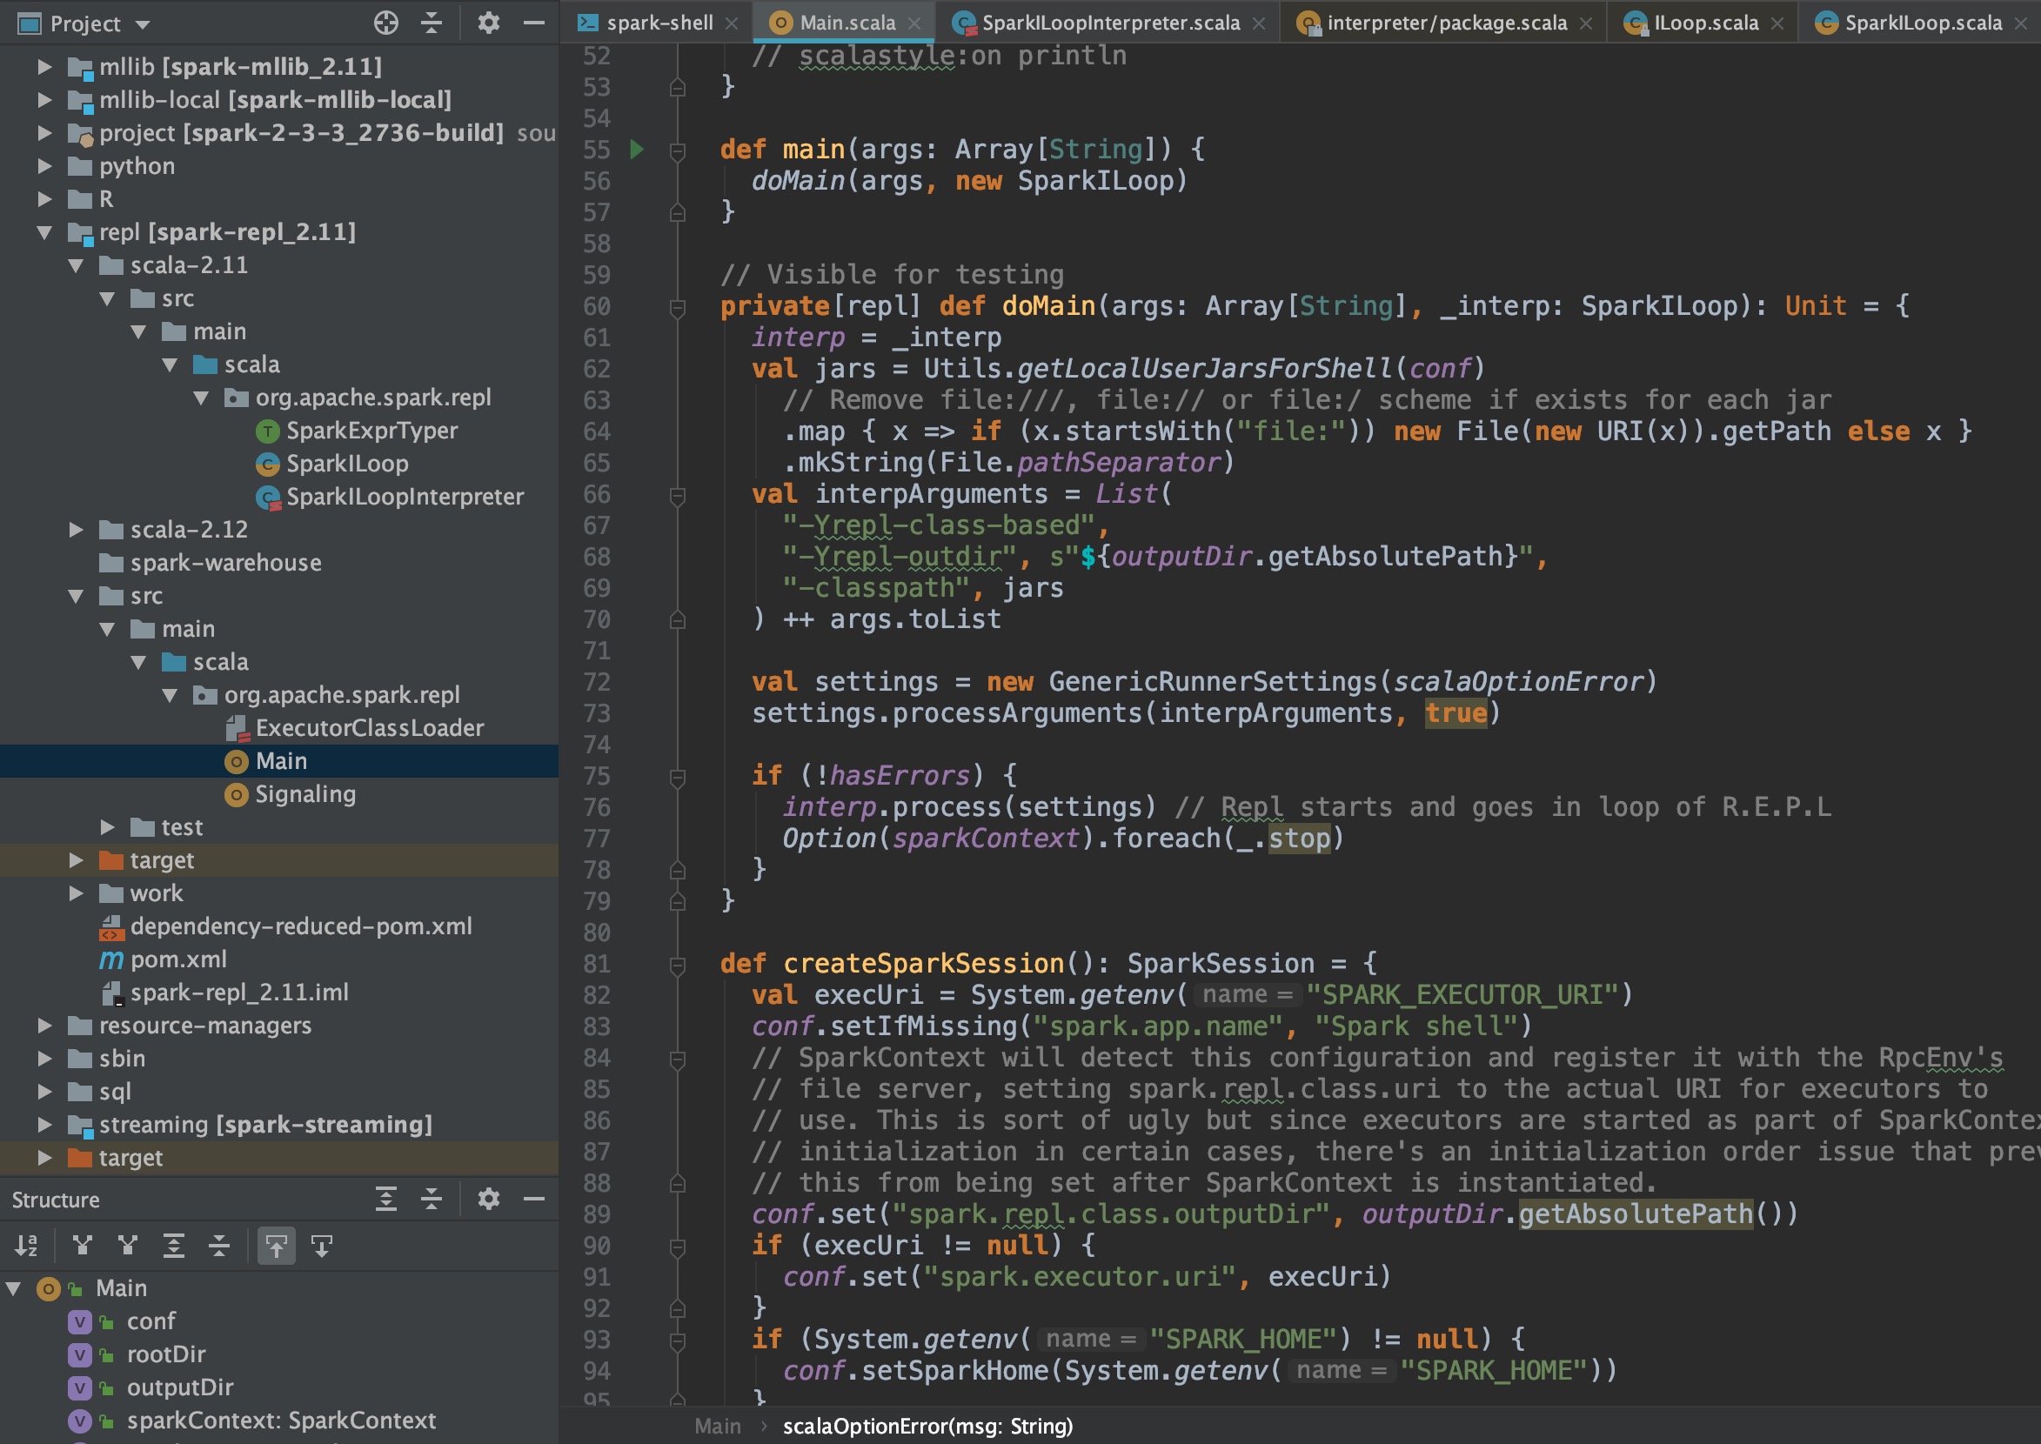
Task: Click line number 72 in the gutter
Action: click(597, 683)
